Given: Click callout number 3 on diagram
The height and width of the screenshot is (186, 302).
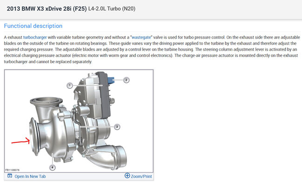Looking at the screenshot, I should [x=117, y=127].
